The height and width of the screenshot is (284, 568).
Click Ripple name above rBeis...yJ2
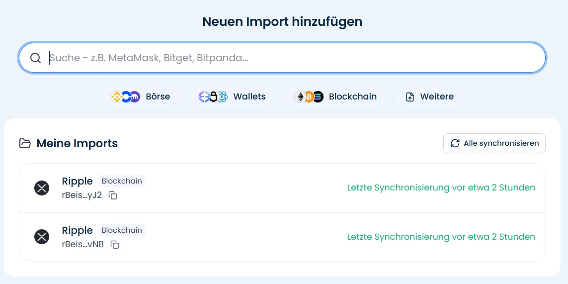[77, 181]
